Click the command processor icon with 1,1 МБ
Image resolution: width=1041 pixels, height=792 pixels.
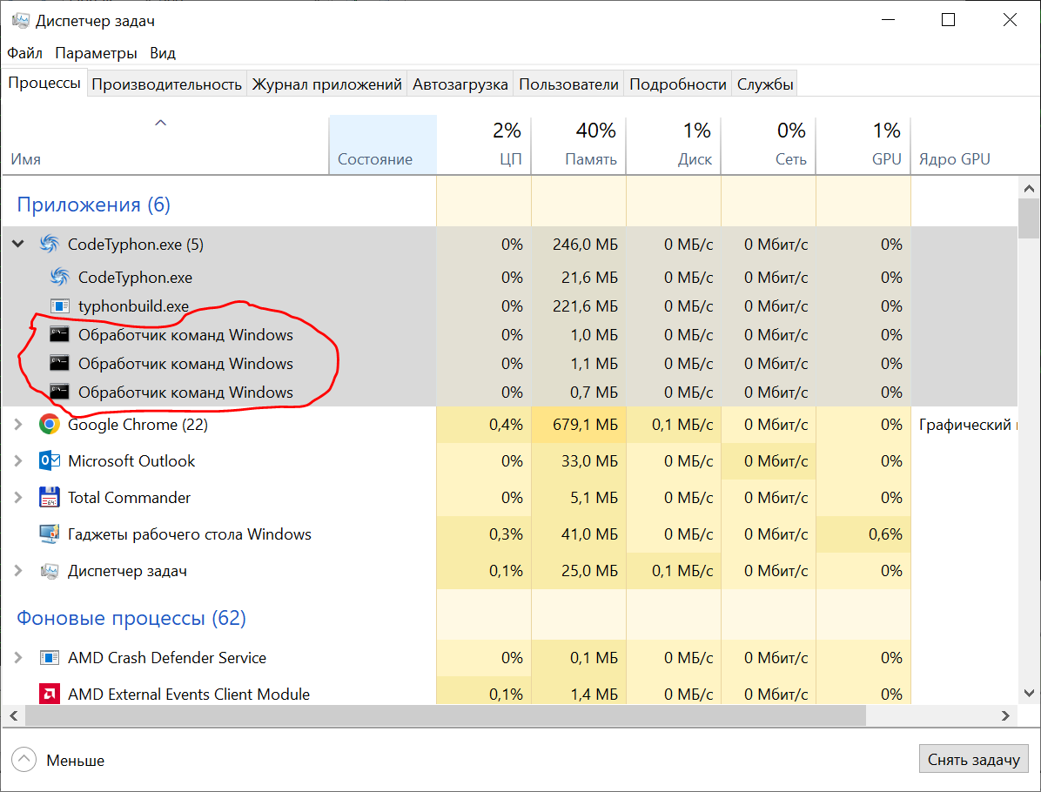(60, 363)
